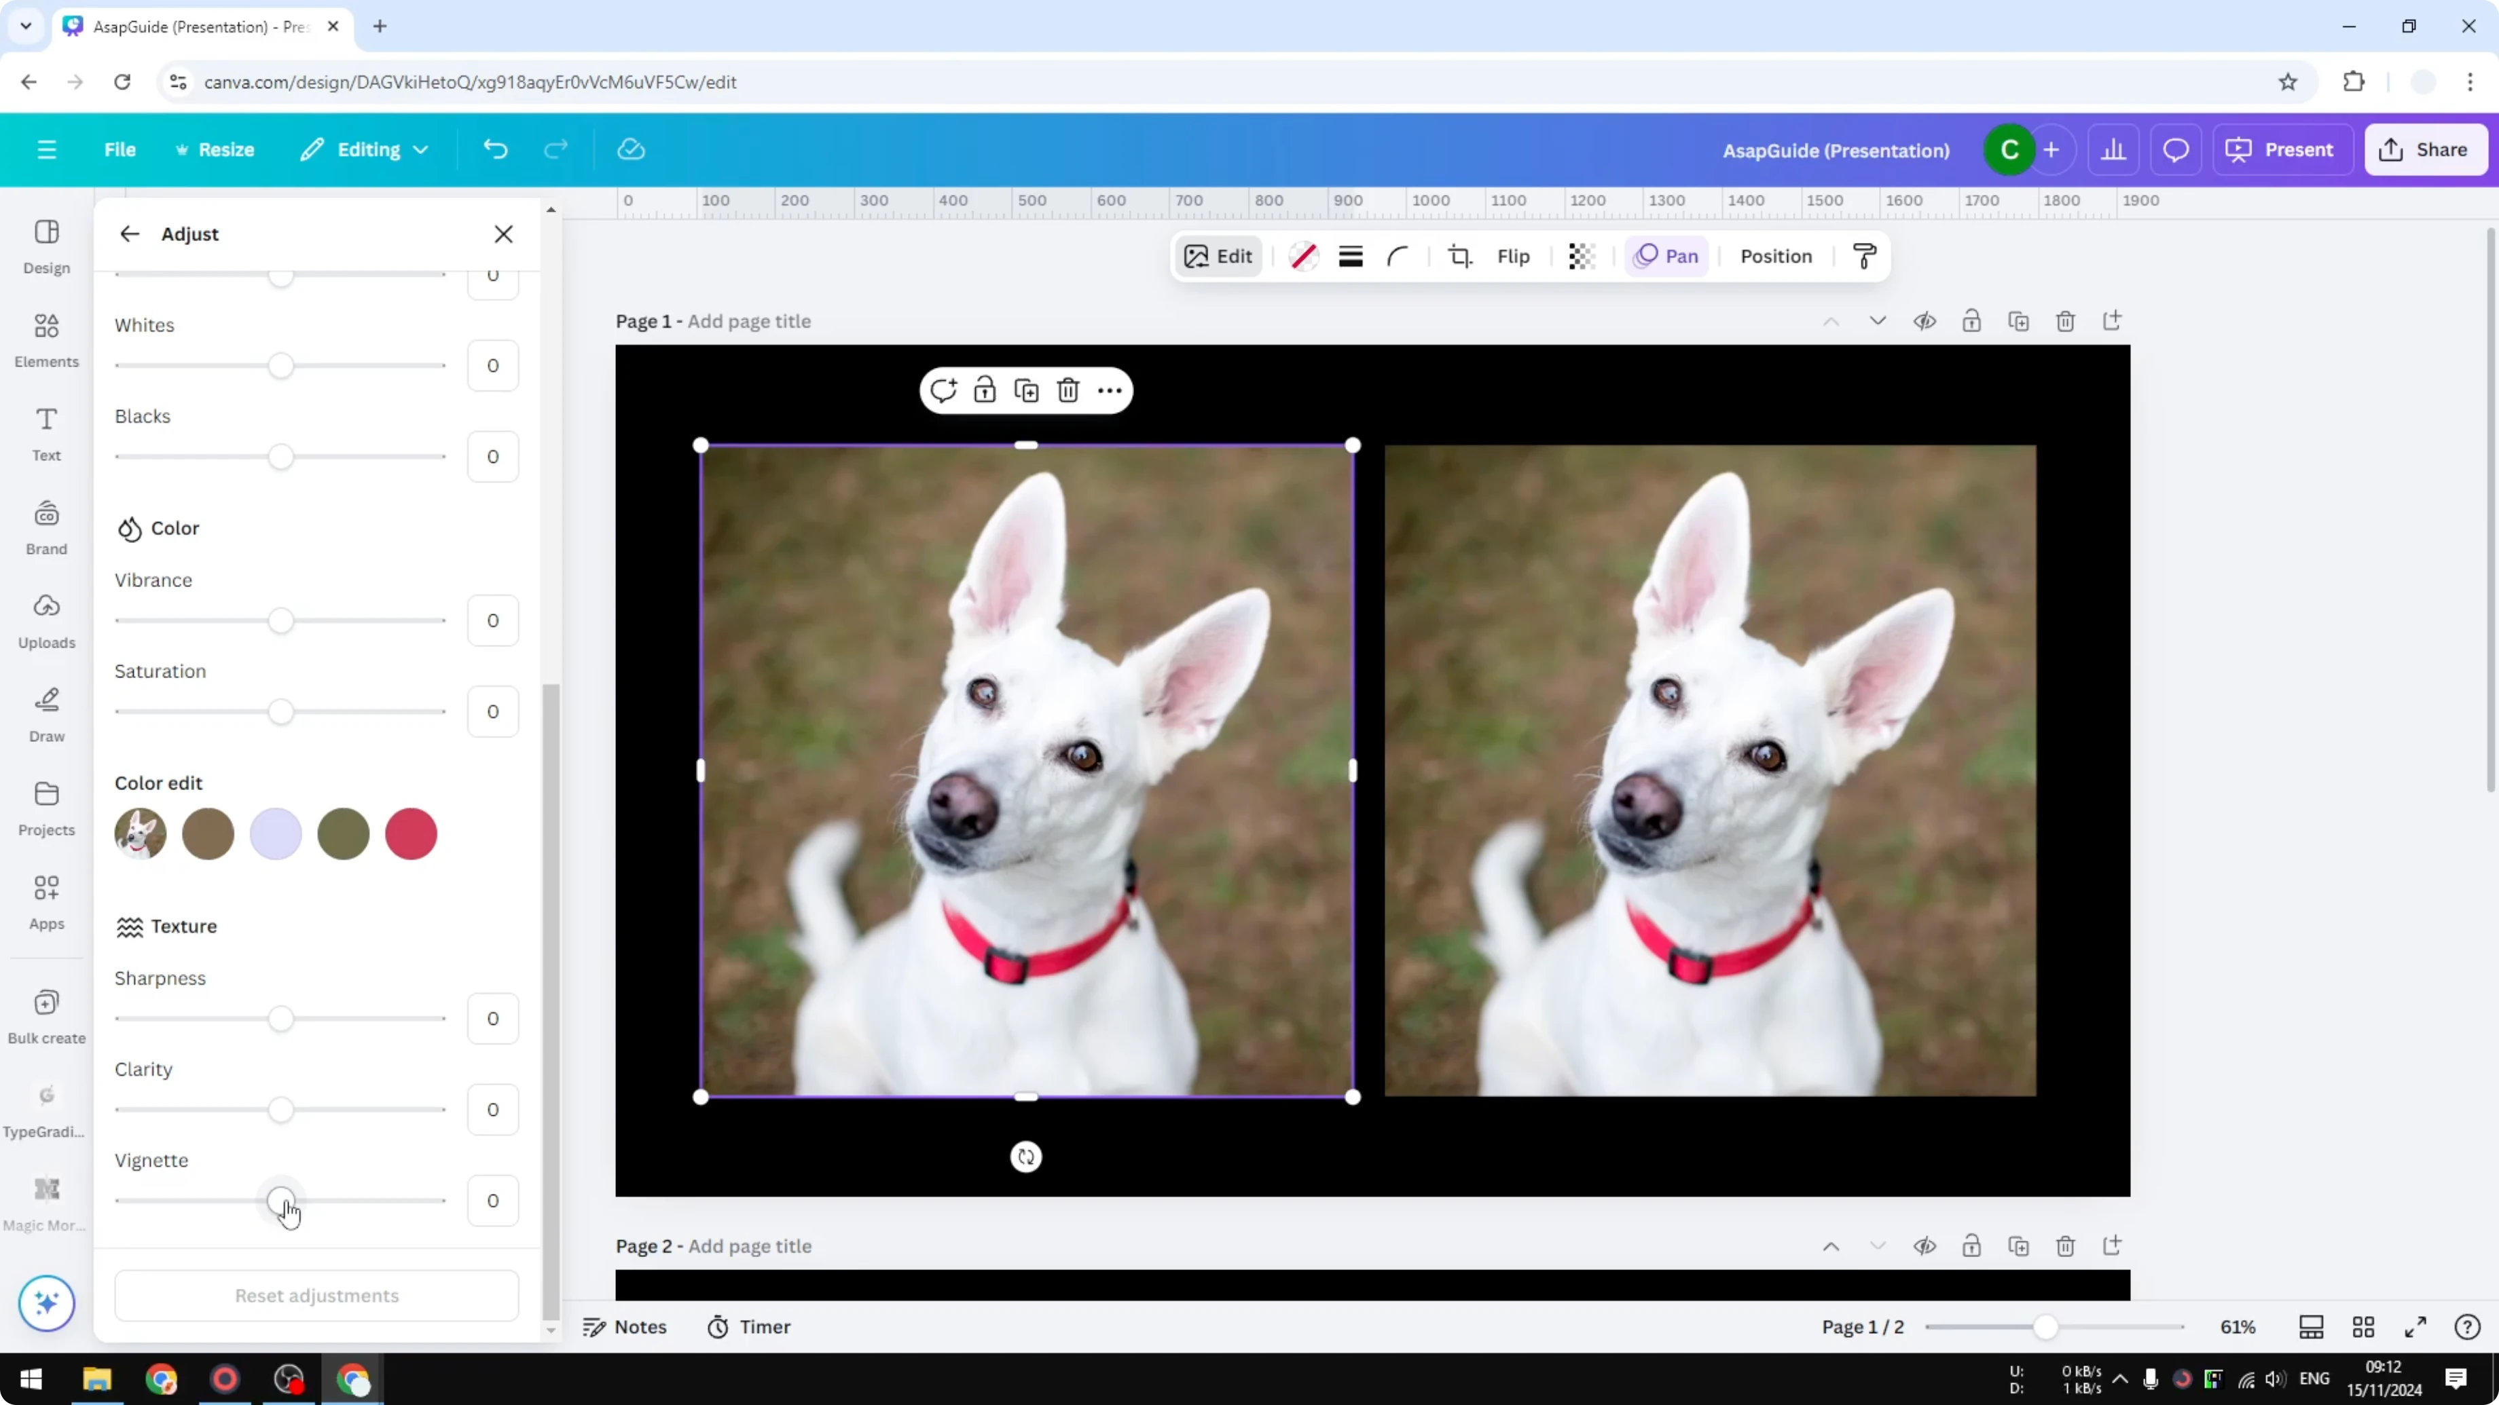Open the Uploads panel in the sidebar
Screen dimensions: 2499x1405
pos(45,620)
